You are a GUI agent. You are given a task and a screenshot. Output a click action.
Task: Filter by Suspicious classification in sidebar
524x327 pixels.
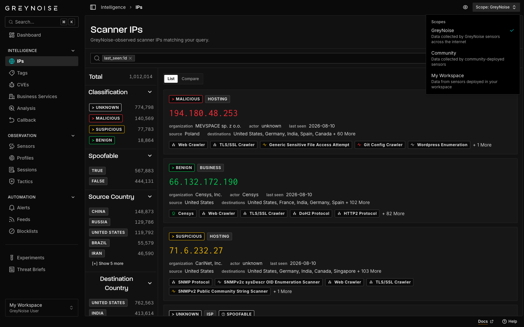[x=107, y=129]
